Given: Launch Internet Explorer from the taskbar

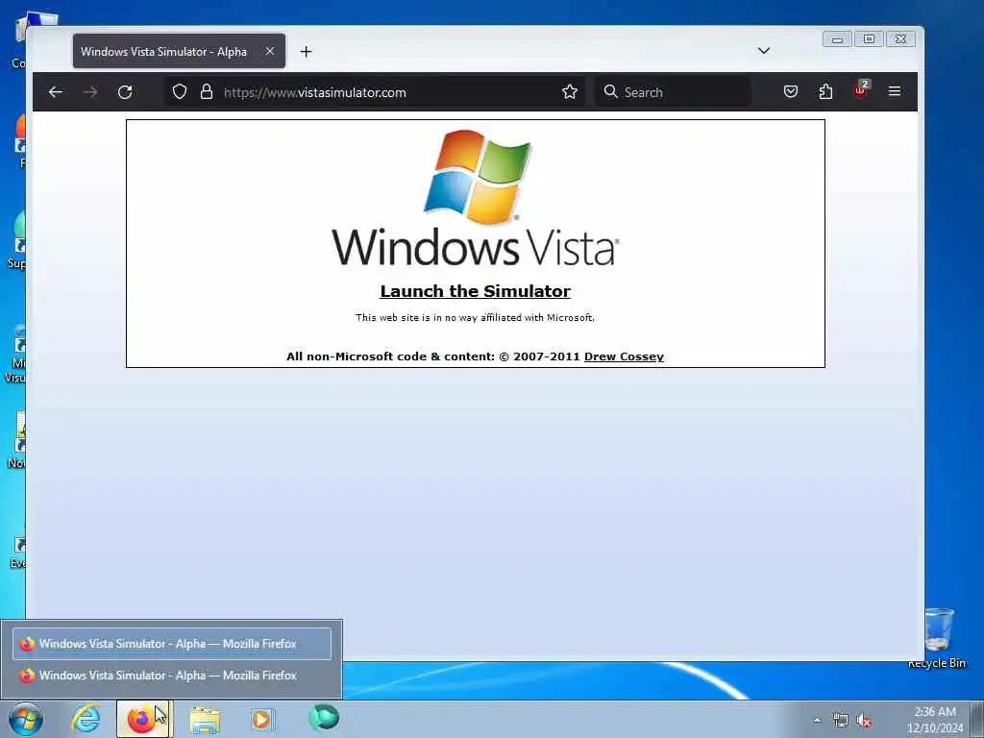Looking at the screenshot, I should click(x=86, y=719).
